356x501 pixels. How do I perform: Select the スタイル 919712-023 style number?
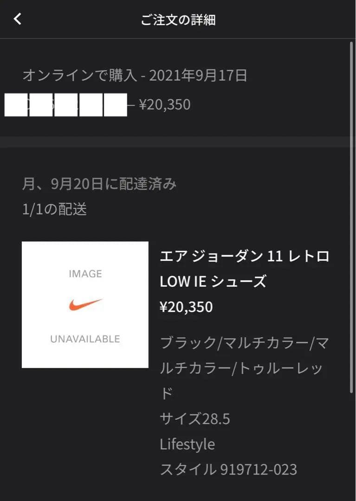228,469
